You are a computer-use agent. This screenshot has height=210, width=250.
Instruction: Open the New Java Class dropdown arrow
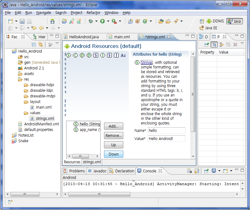click(151, 21)
